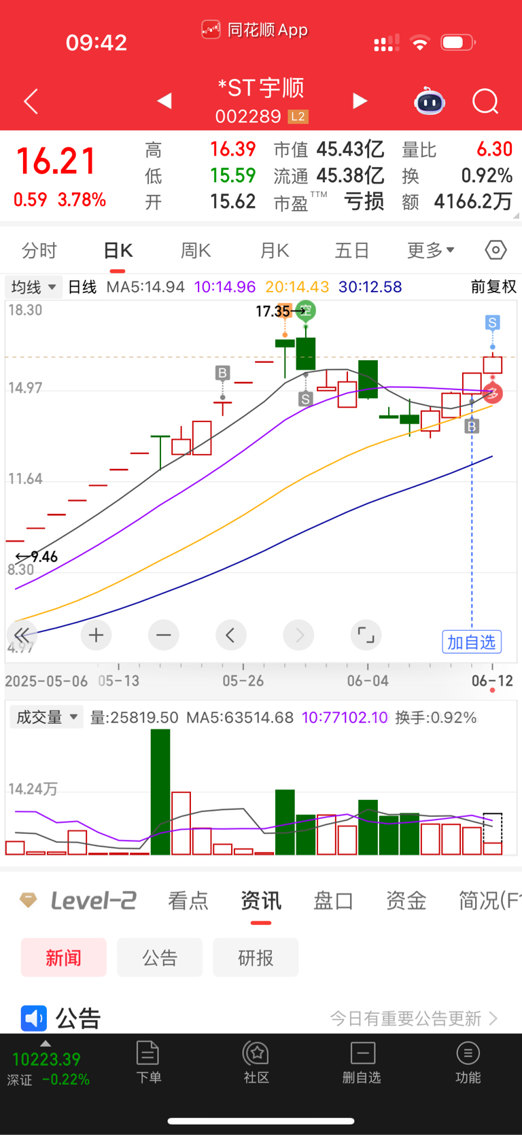Screen dimensions: 522x1135
Task: Tap the Level-2 diamond icon
Action: pos(28,900)
